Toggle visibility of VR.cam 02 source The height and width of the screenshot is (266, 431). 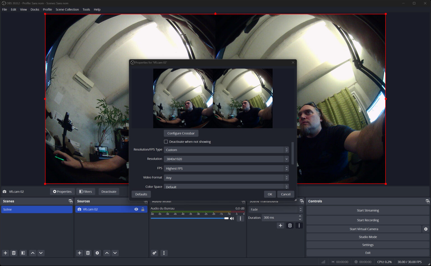(136, 209)
